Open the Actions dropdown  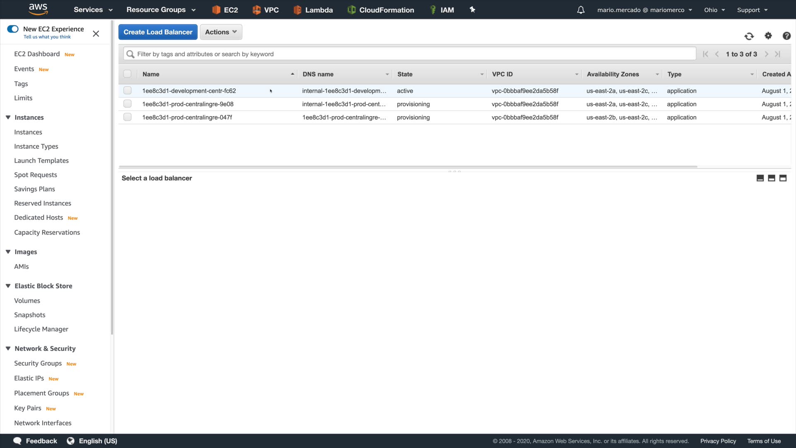click(x=221, y=32)
